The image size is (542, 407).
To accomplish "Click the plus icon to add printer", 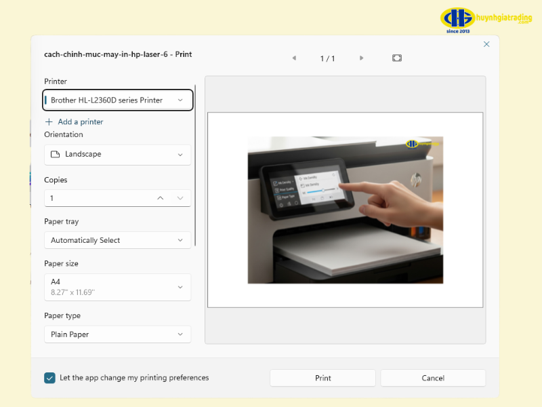I will point(49,122).
